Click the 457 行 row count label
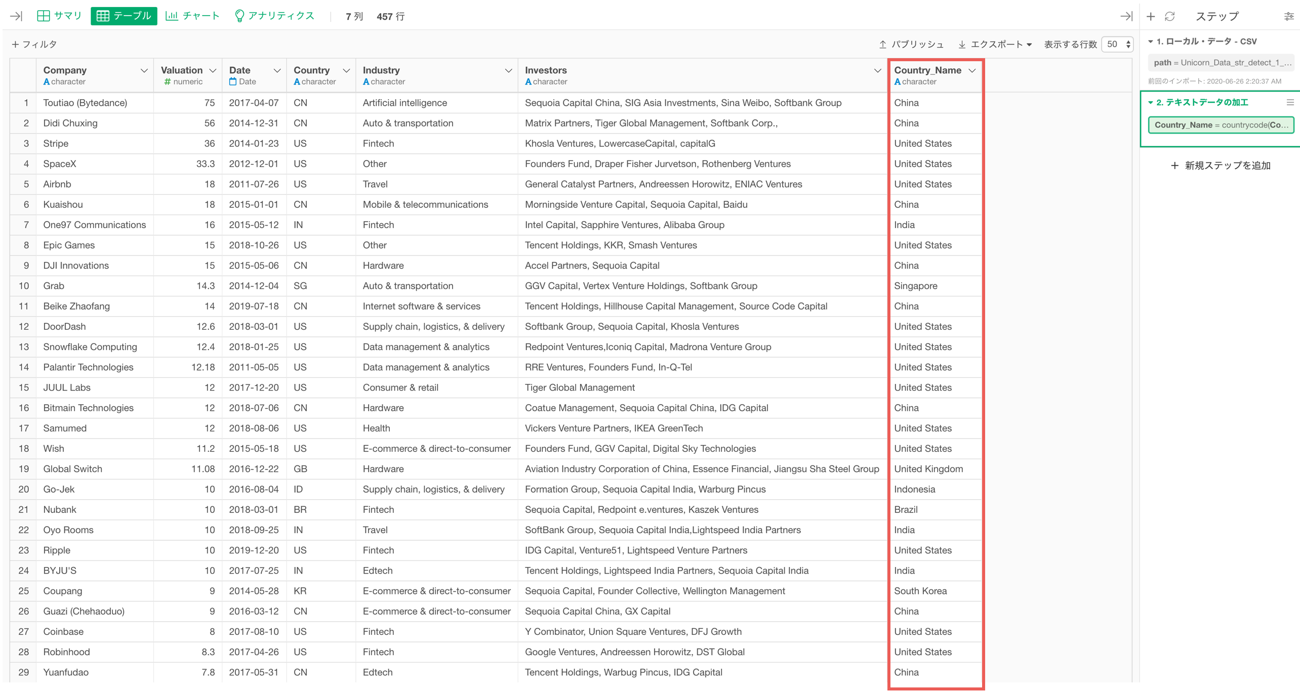Screen dimensions: 1300x693 click(x=390, y=16)
